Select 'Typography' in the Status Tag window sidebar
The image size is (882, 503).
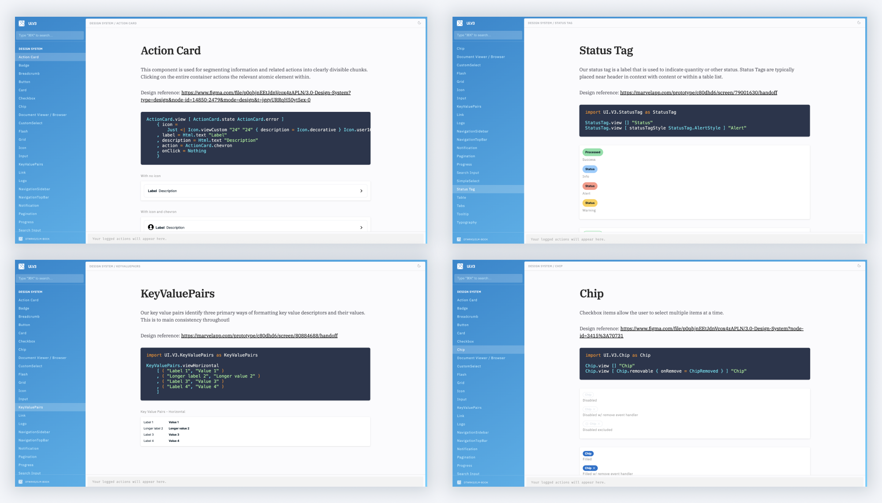point(467,222)
